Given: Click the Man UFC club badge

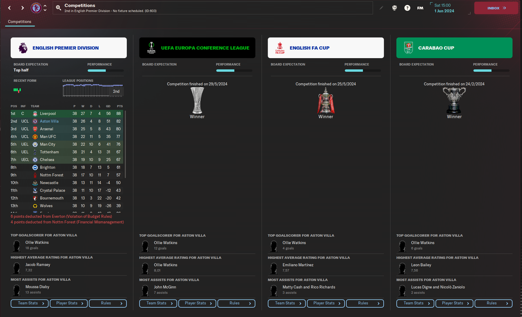Looking at the screenshot, I should tap(35, 137).
